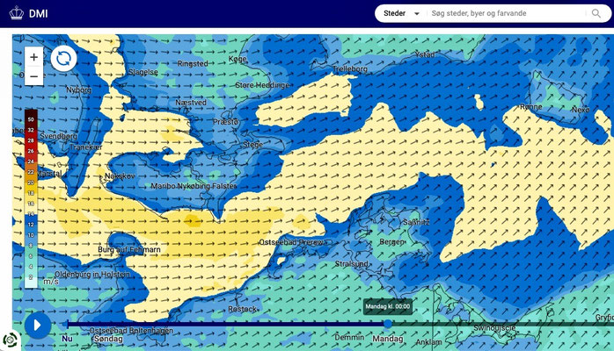
Task: Click the Marstal map label
Action: 50,174
